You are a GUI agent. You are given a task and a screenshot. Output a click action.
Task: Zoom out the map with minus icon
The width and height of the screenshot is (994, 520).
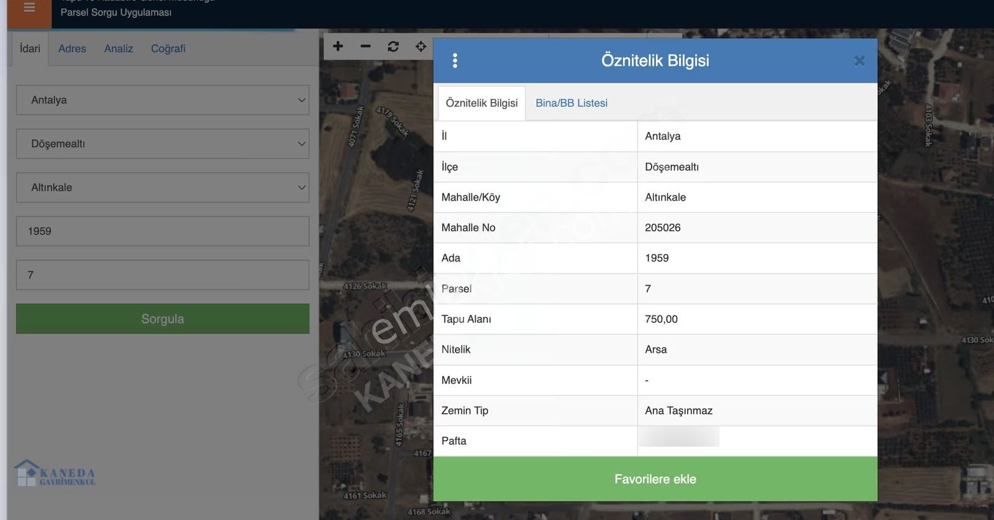point(365,47)
